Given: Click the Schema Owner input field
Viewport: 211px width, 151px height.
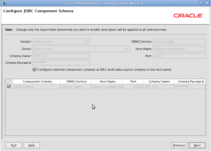Looking at the screenshot, I should coord(61,56).
